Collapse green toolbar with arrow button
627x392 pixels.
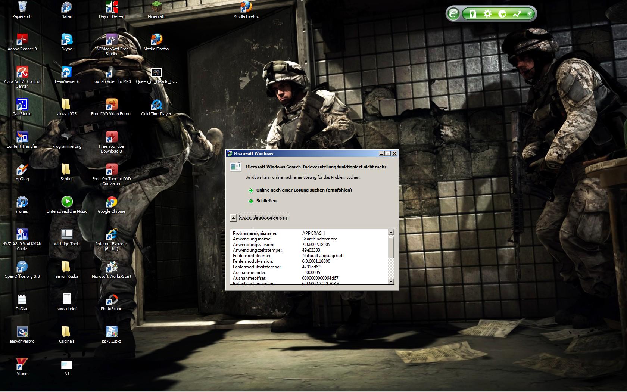pyautogui.click(x=529, y=14)
